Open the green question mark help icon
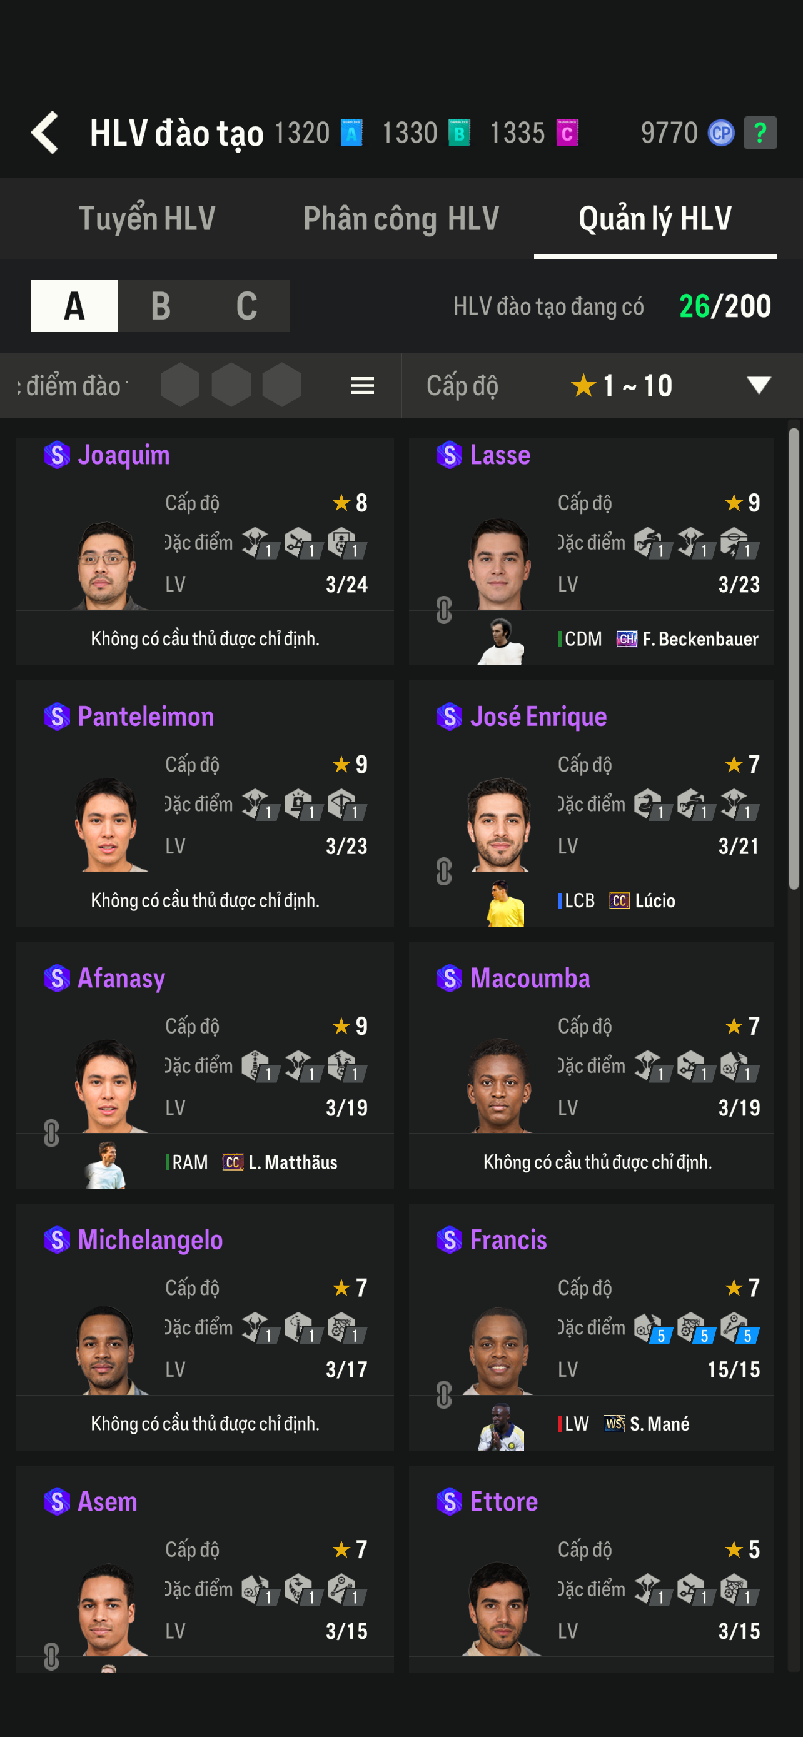Viewport: 803px width, 1737px height. pyautogui.click(x=760, y=133)
